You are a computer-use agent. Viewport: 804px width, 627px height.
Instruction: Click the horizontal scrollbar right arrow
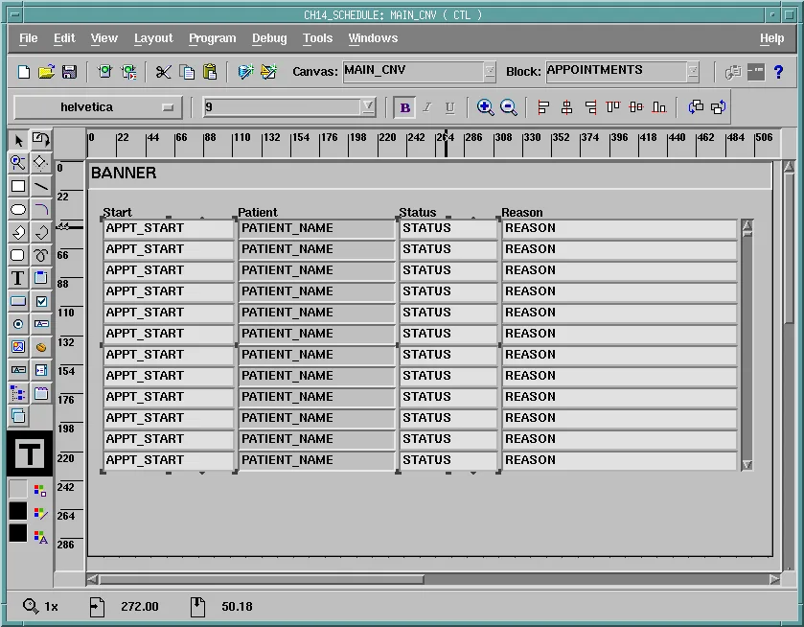[775, 579]
